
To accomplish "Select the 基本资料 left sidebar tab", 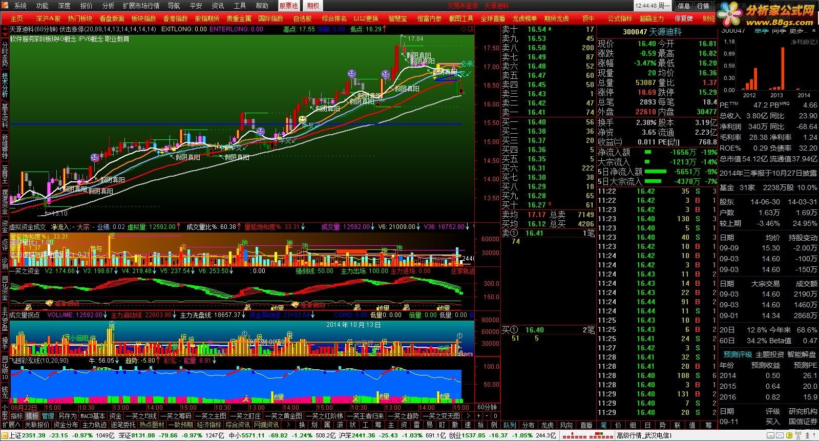I will tap(5, 115).
